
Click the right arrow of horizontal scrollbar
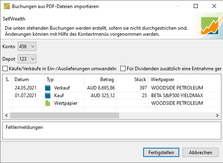pyautogui.click(x=217, y=115)
